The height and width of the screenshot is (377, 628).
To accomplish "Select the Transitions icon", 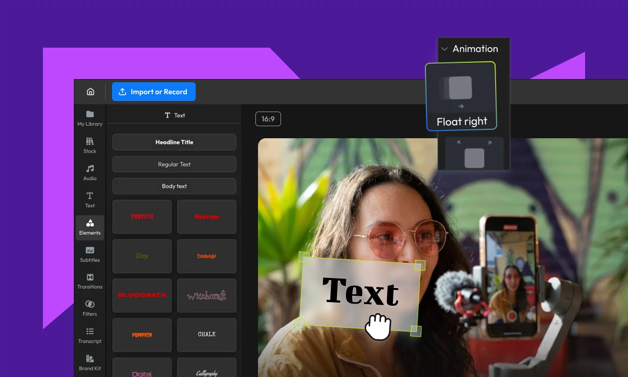I will (x=89, y=282).
